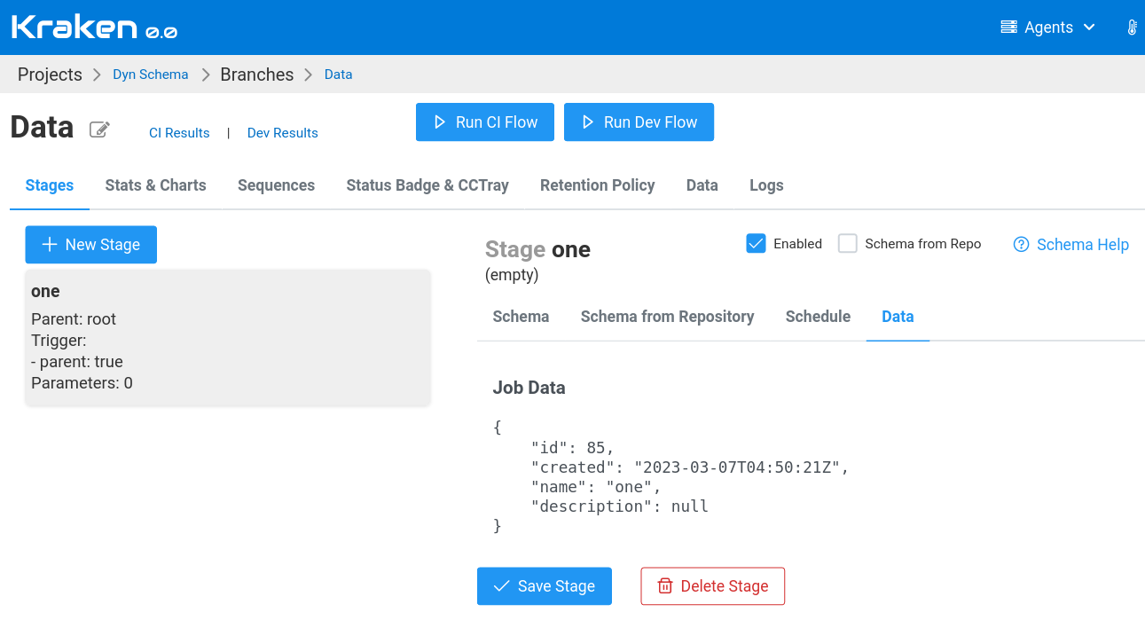Switch to Stats & Charts tab
Viewport: 1145px width, 628px height.
click(x=155, y=185)
